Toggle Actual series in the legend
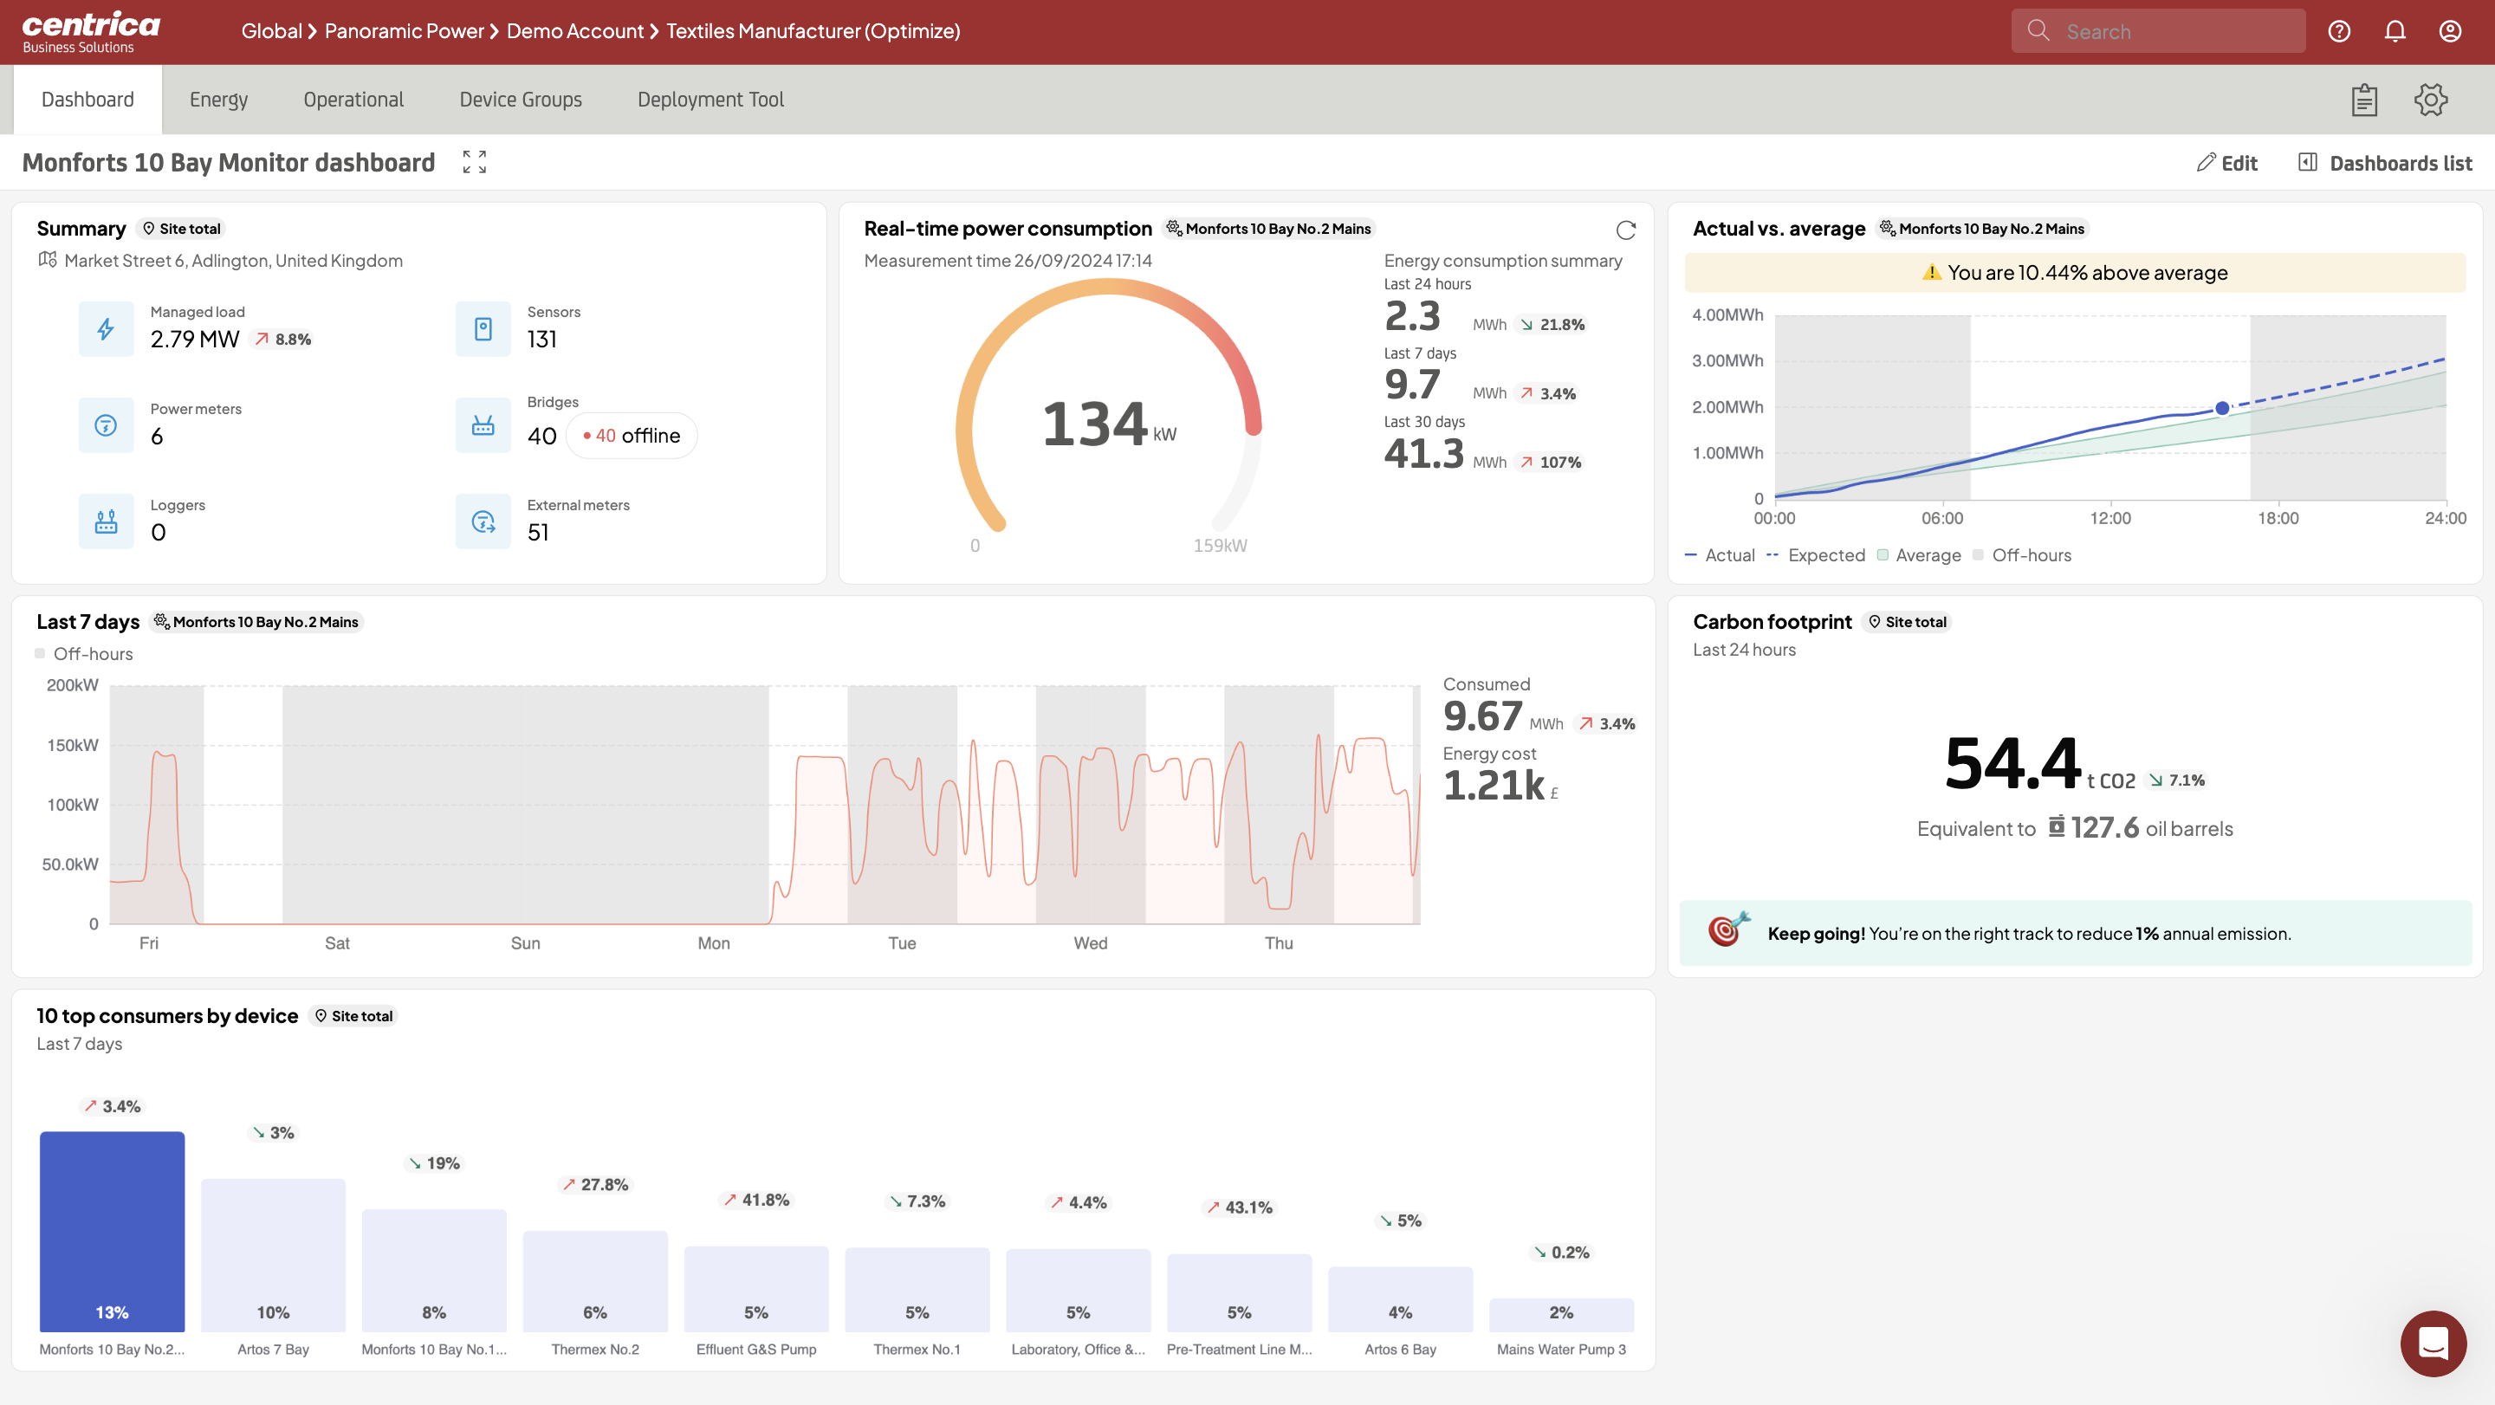Image resolution: width=2495 pixels, height=1405 pixels. [1721, 555]
